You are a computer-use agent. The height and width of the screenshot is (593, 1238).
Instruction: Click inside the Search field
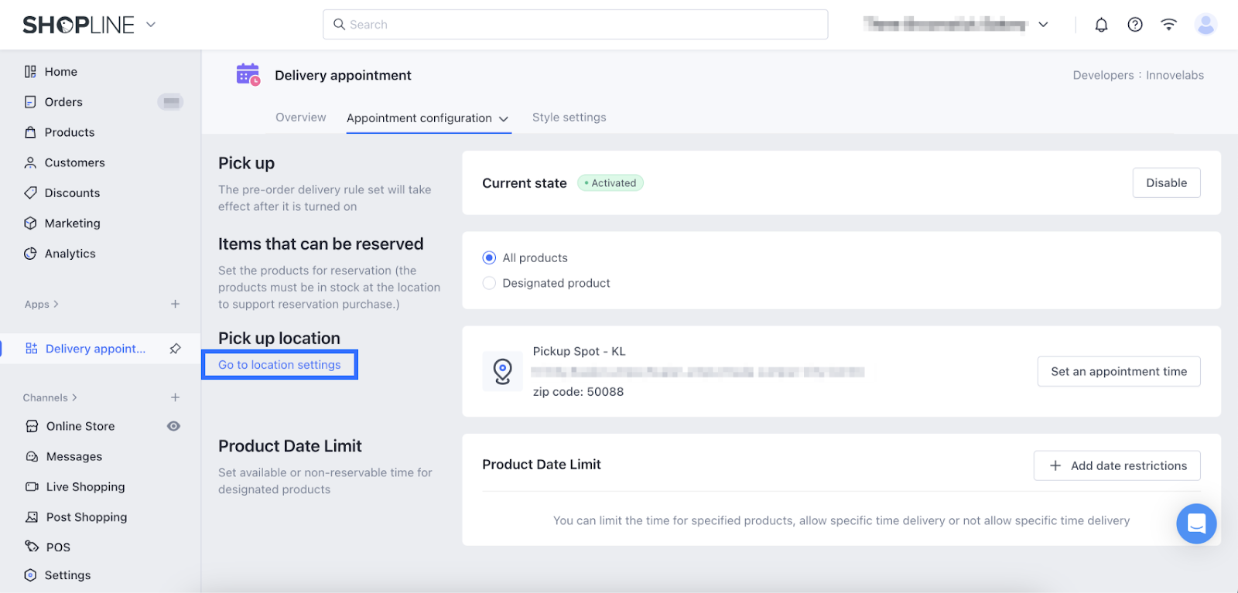(x=575, y=25)
